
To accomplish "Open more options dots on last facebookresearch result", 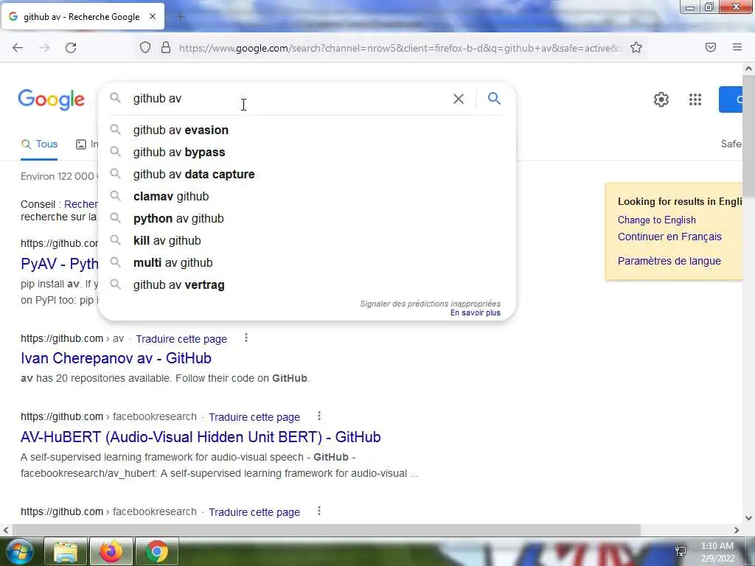I will point(319,511).
